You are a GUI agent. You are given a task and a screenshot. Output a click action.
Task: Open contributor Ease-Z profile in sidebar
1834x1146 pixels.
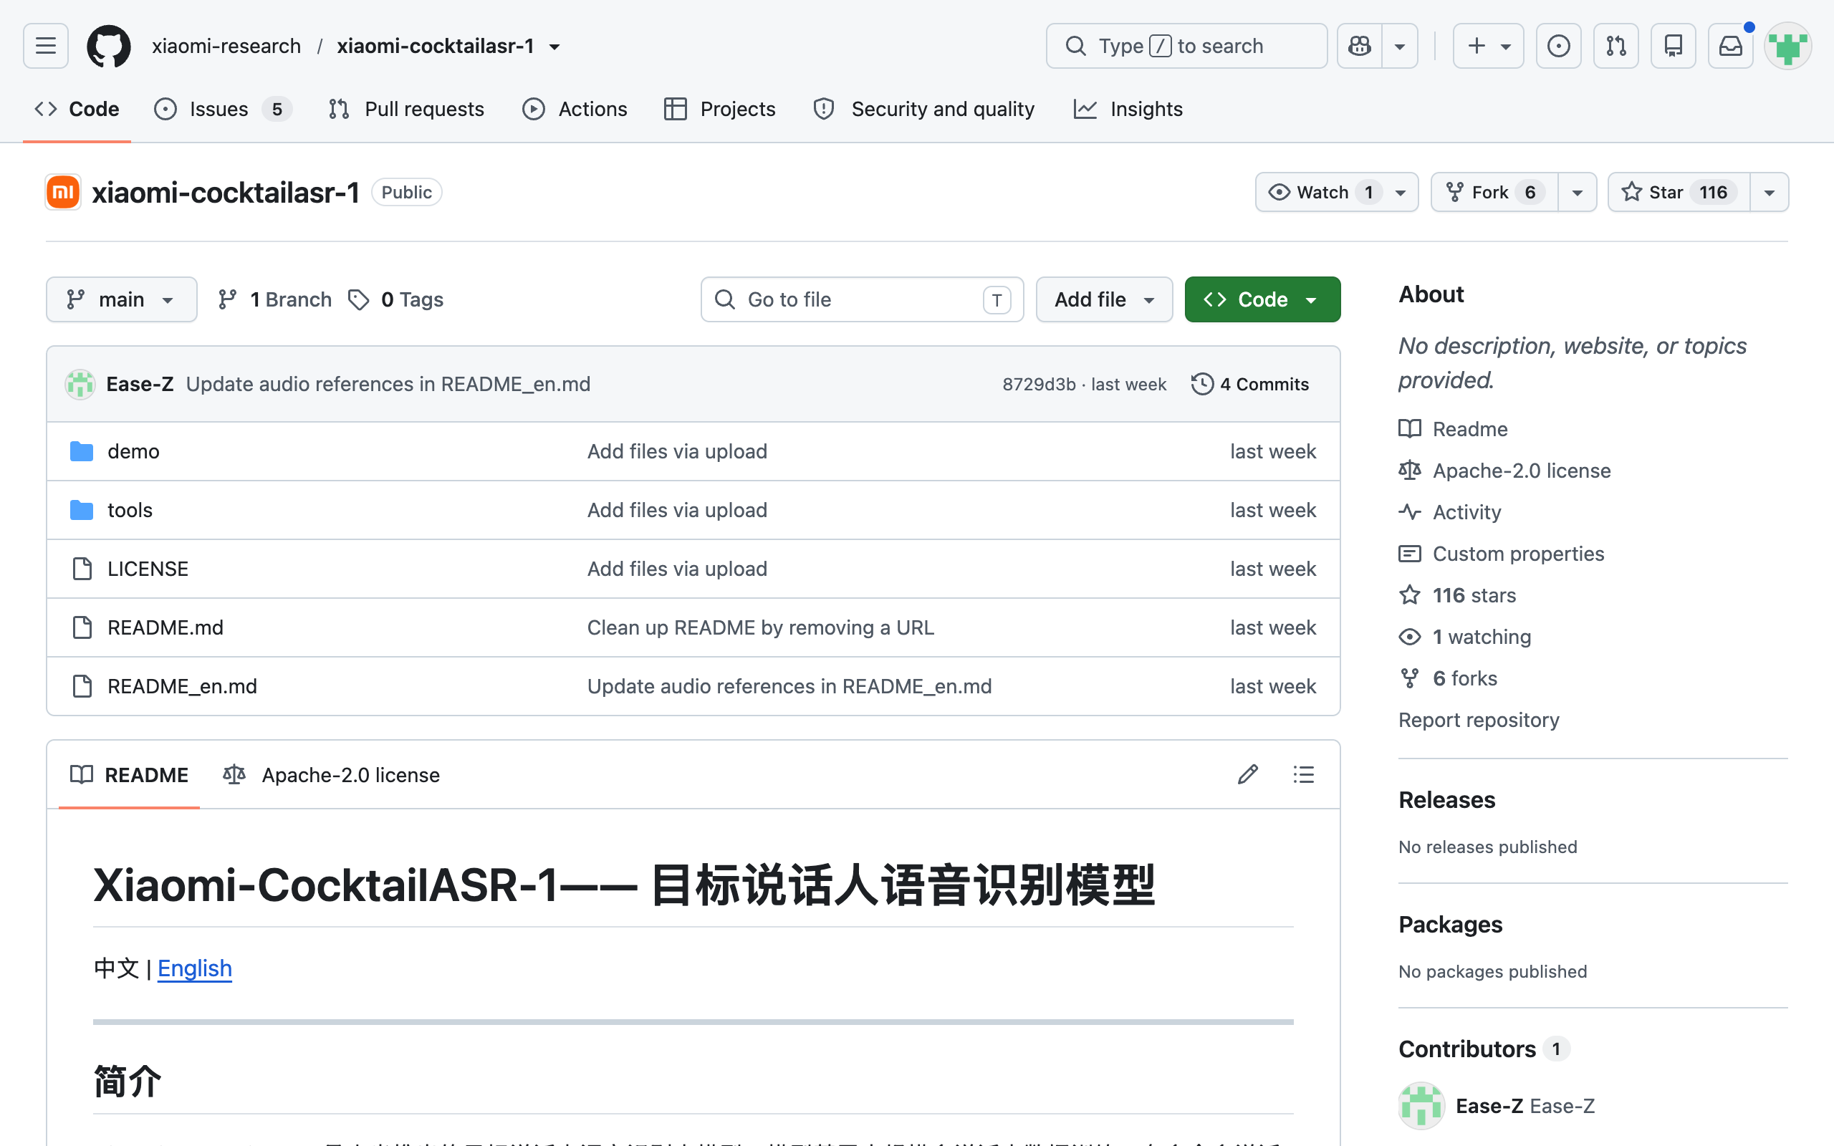pos(1497,1106)
